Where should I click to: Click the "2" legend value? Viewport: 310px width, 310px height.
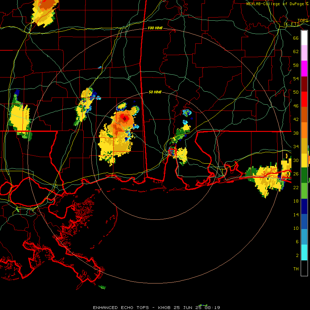[297, 255]
